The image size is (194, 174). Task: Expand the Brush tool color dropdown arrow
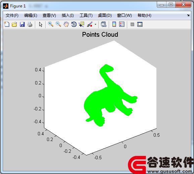[95, 24]
